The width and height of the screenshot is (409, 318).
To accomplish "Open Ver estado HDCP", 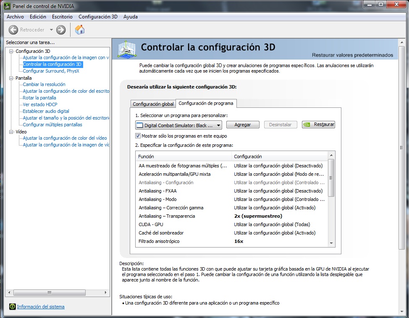I will point(40,104).
